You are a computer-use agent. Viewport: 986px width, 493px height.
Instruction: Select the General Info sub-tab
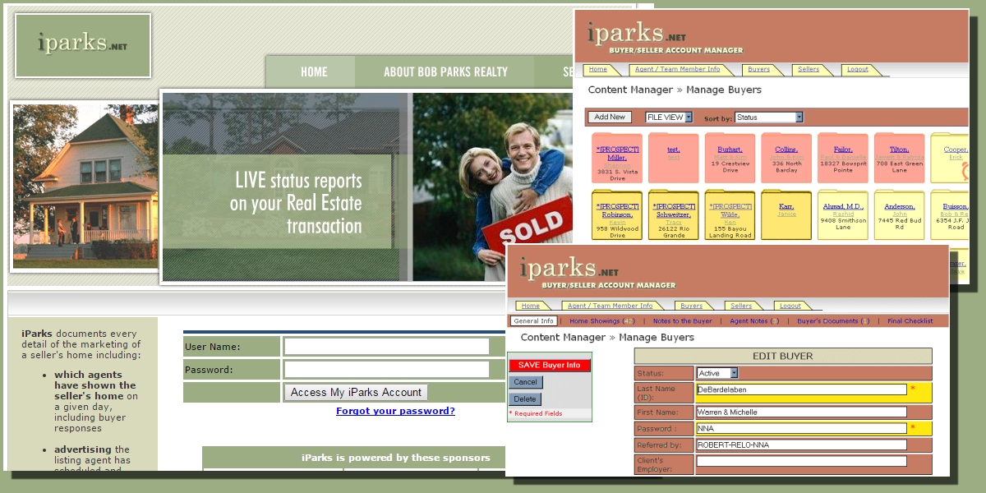pyautogui.click(x=534, y=321)
